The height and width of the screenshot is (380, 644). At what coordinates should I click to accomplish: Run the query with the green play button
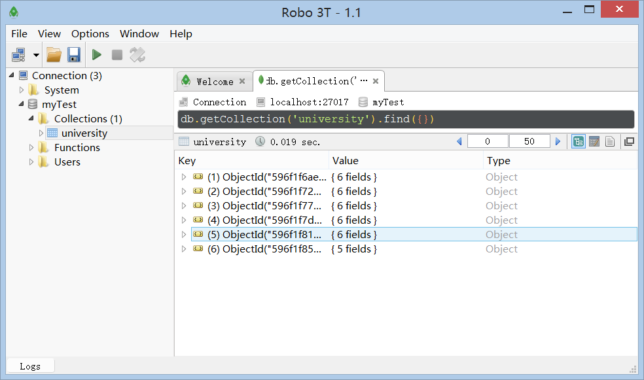(96, 54)
